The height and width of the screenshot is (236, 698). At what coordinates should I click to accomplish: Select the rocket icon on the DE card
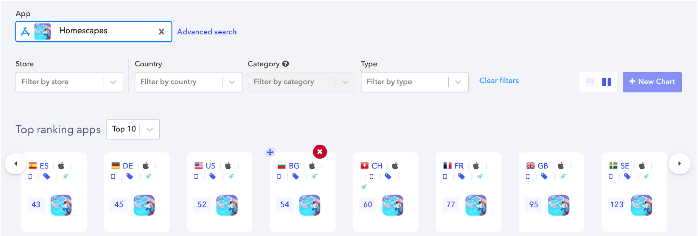pos(149,177)
